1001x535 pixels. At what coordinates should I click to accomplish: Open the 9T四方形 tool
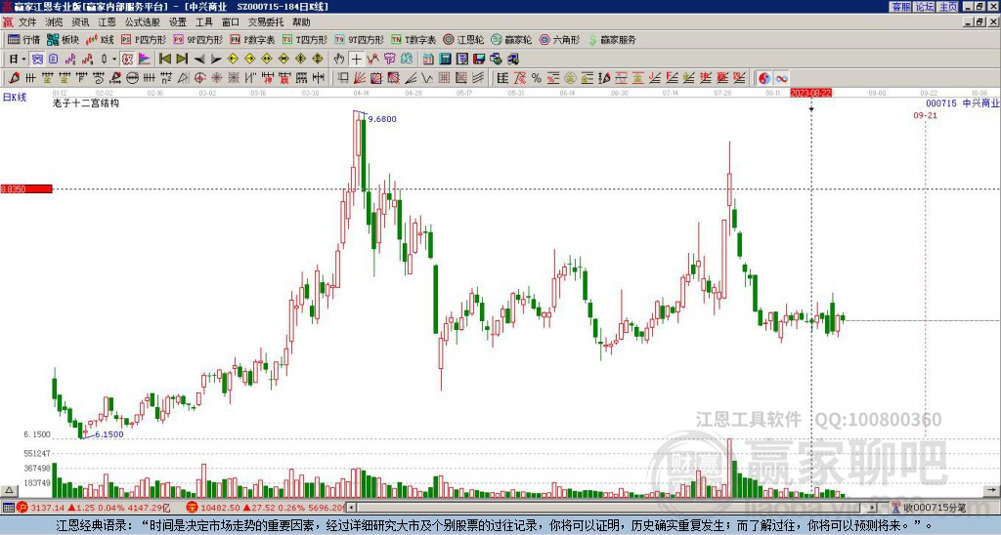coord(360,39)
